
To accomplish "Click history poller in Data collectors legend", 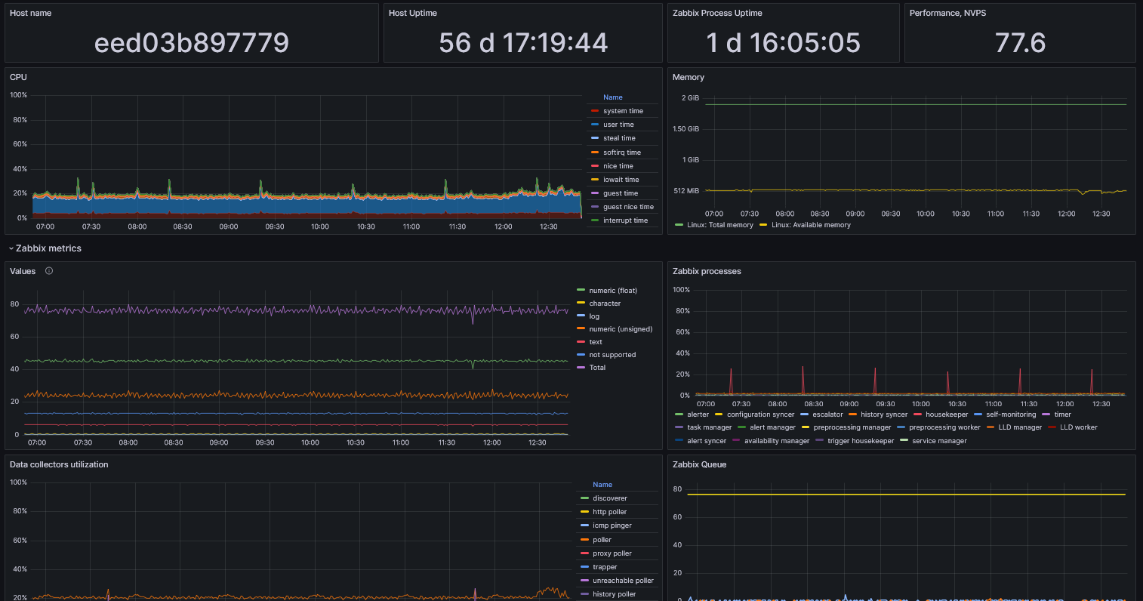I will pyautogui.click(x=614, y=594).
